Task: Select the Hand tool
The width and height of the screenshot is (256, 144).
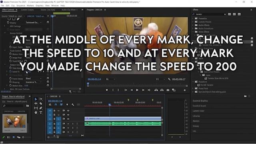Action: 36,112
